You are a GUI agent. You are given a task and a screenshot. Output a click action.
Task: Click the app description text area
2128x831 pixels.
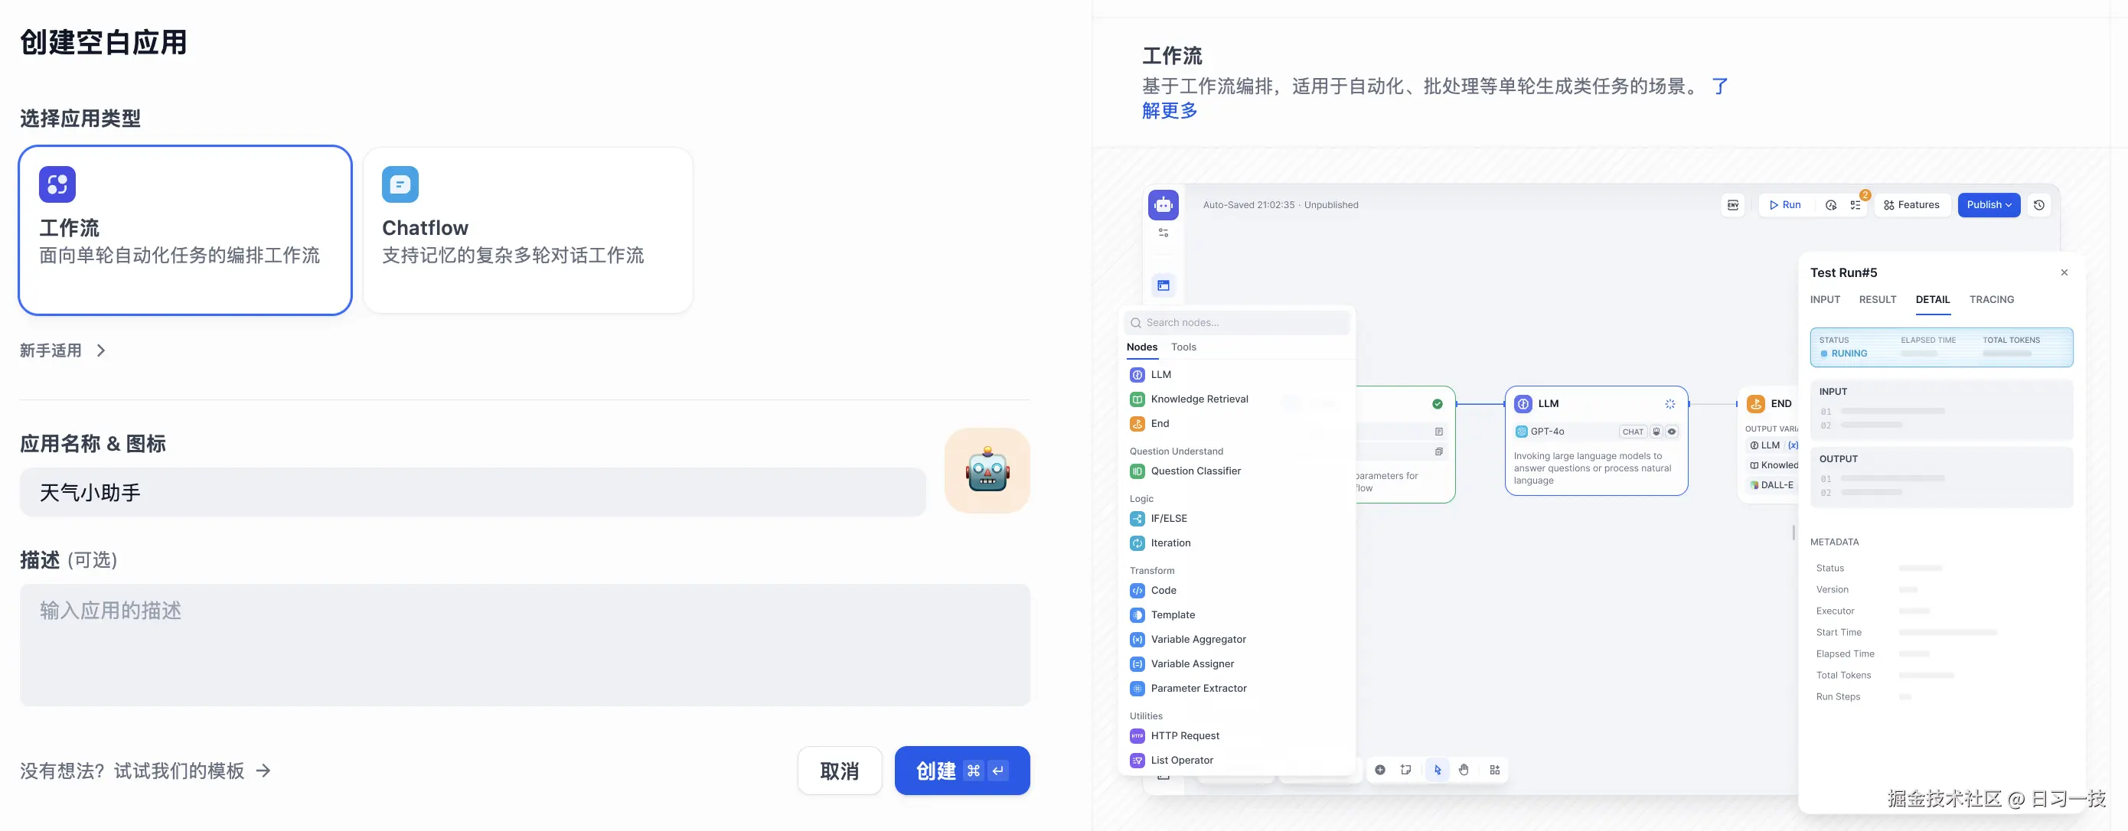(x=524, y=644)
